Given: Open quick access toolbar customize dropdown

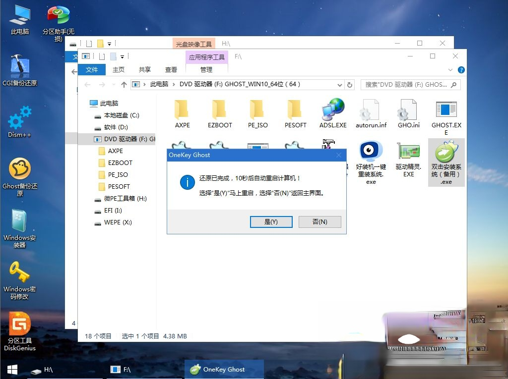Looking at the screenshot, I should point(122,56).
